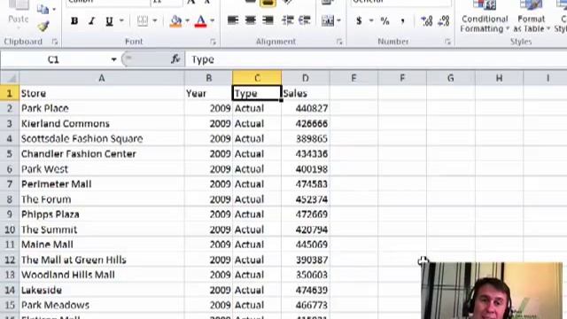Increase indent
The height and width of the screenshot is (319, 567).
[x=305, y=20]
